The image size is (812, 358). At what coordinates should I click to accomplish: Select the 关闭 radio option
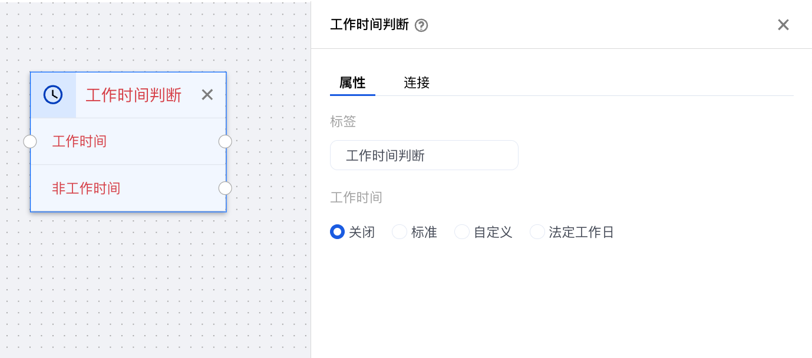(337, 232)
